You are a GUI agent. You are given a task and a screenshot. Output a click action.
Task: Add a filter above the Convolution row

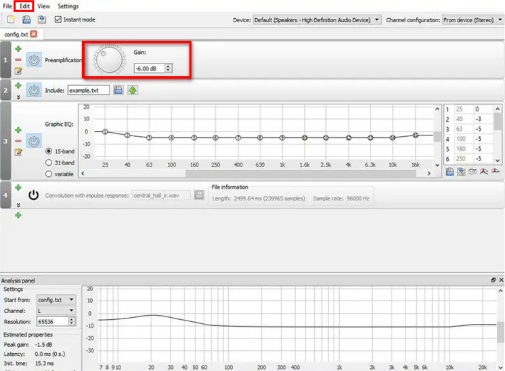tap(18, 188)
